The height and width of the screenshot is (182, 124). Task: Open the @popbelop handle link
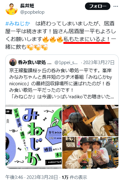[32, 12]
